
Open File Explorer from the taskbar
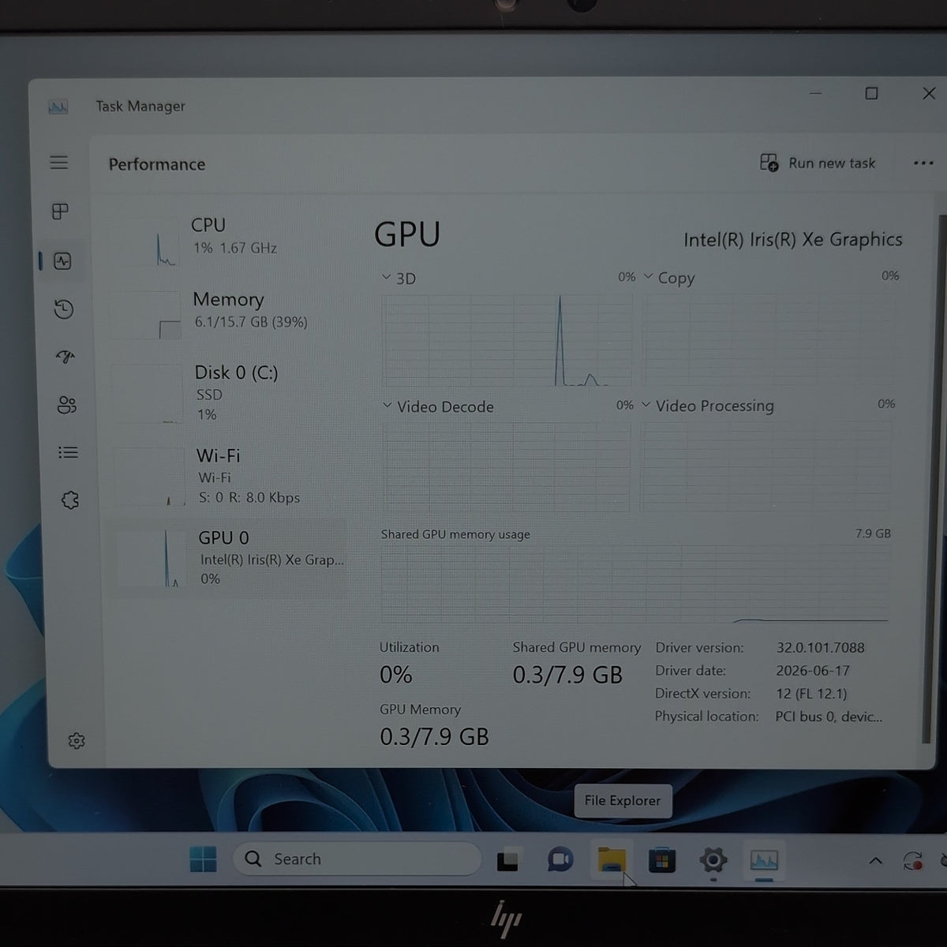(x=612, y=859)
